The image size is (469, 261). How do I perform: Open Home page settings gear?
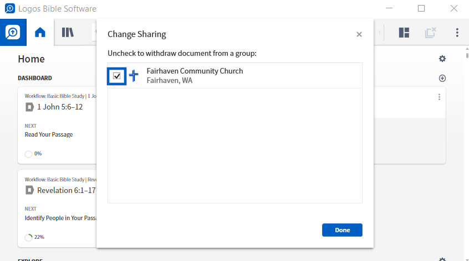[442, 59]
